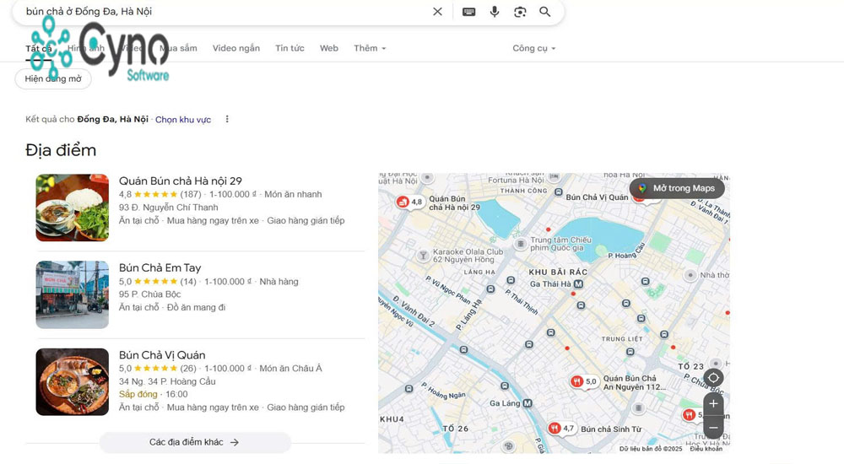Screen dimensions: 844x464
Task: Expand Các địa điểm khác list
Action: [x=194, y=442]
